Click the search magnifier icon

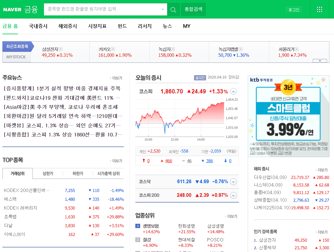click(x=173, y=9)
